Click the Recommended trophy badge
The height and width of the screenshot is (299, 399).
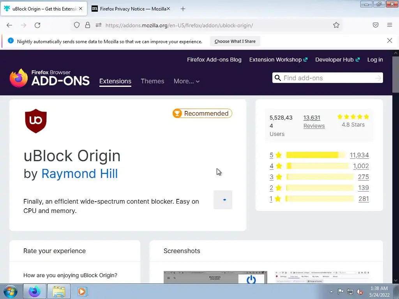coord(202,113)
